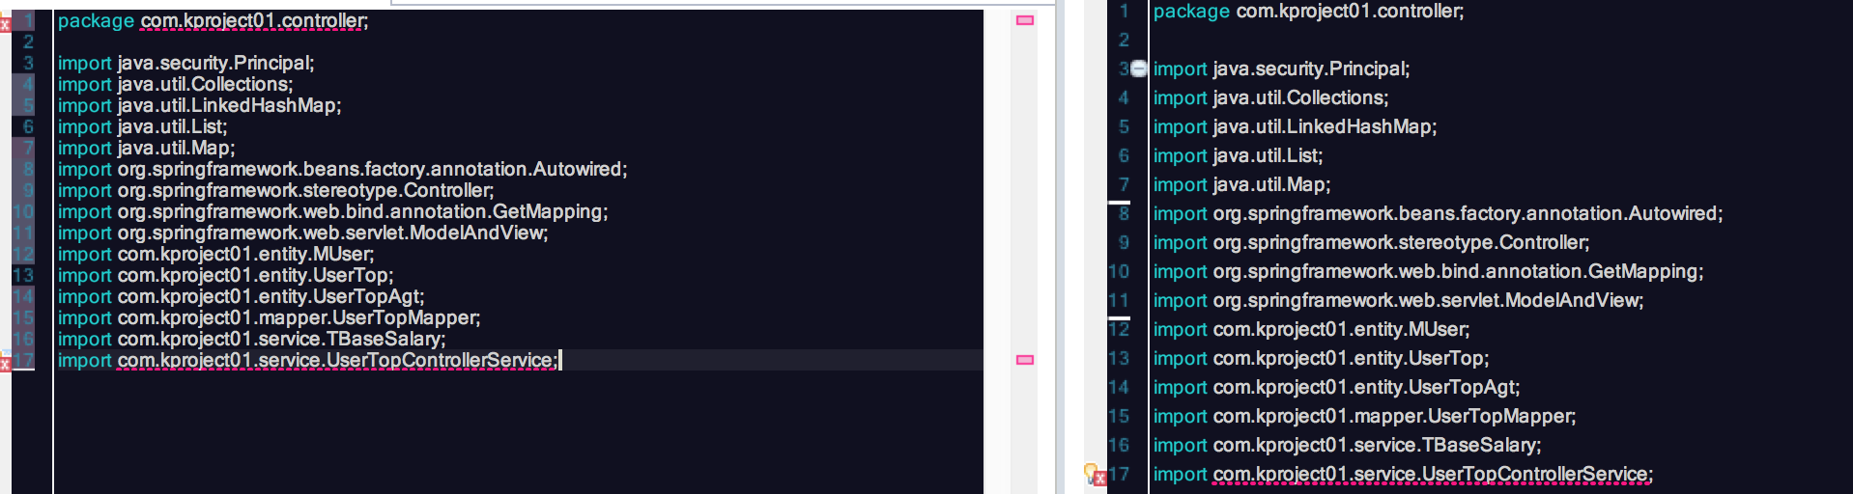Click the GetMapping import line in the right editor
This screenshot has width=1853, height=494.
pos(1428,271)
